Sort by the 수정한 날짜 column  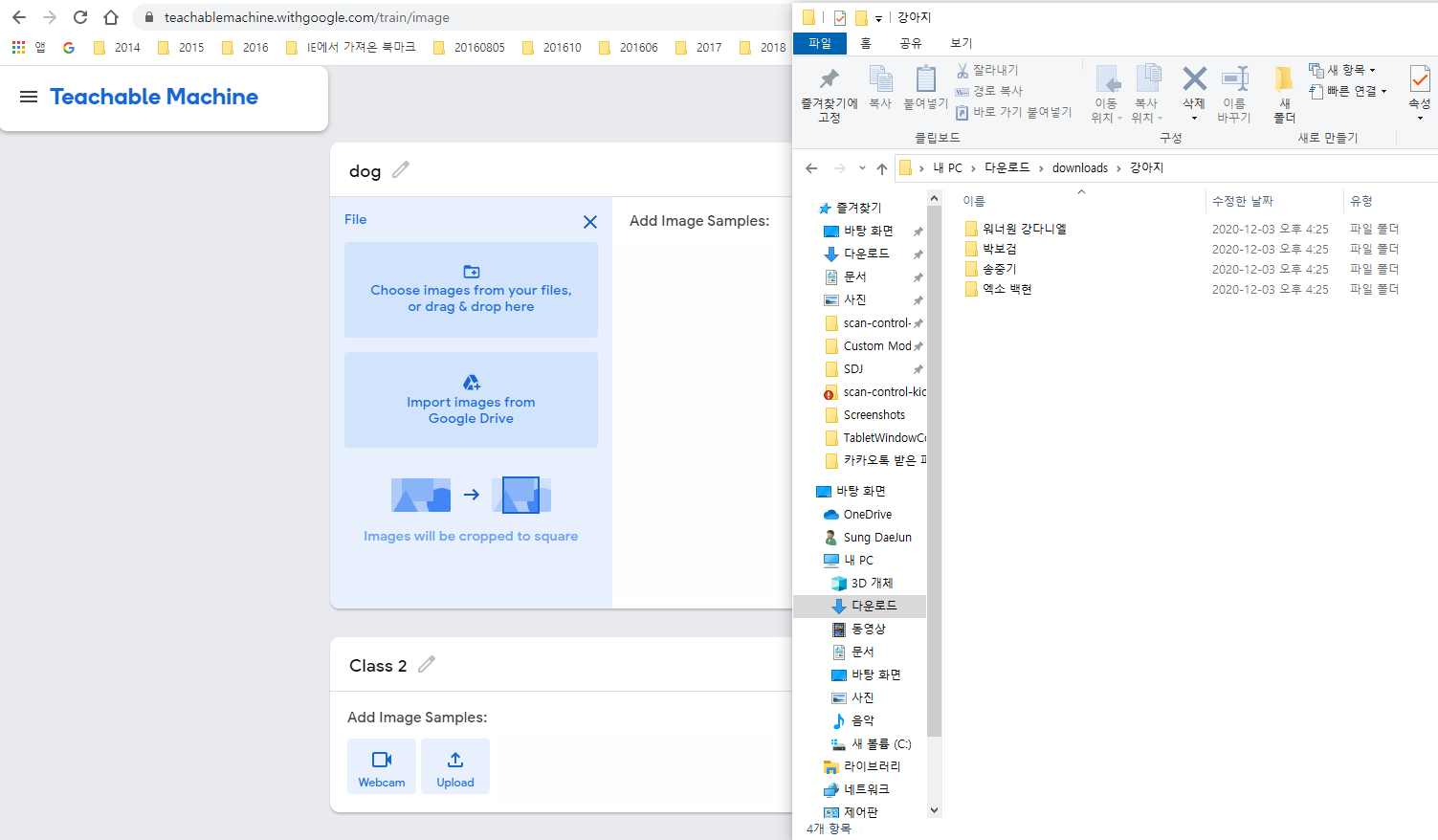(x=1243, y=201)
